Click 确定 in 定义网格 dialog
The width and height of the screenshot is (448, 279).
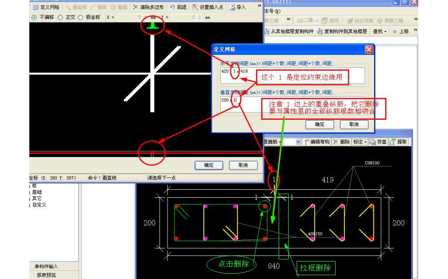(x=320, y=125)
